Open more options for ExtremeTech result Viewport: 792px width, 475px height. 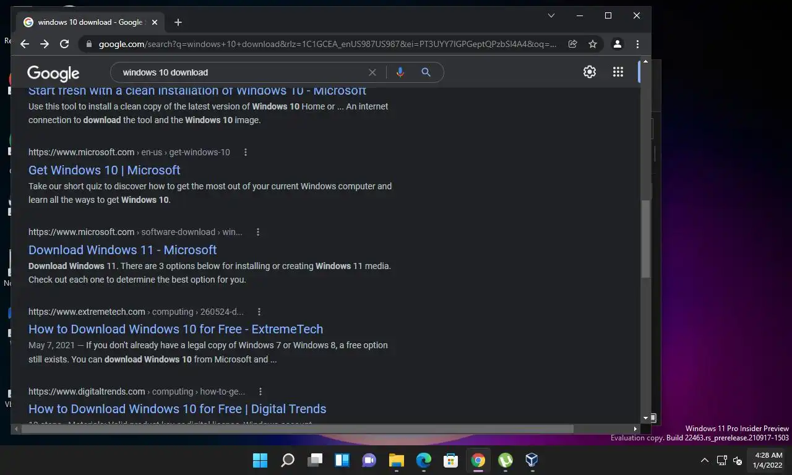[259, 312]
